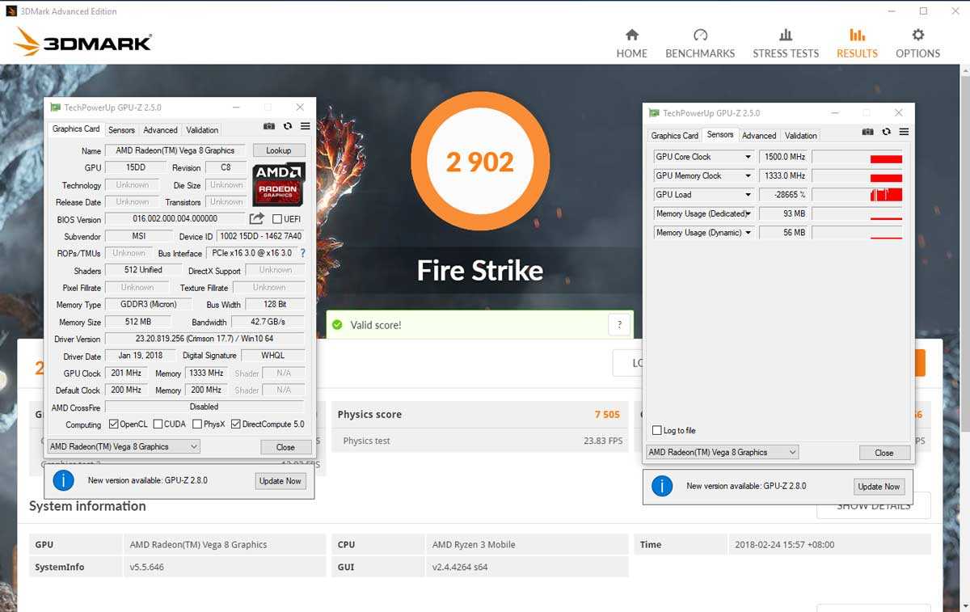Click the AMD Radeon Graphics logo
The width and height of the screenshot is (970, 612).
tap(279, 184)
